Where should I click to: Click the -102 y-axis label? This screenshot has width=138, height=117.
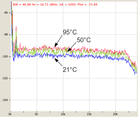tap(5, 78)
